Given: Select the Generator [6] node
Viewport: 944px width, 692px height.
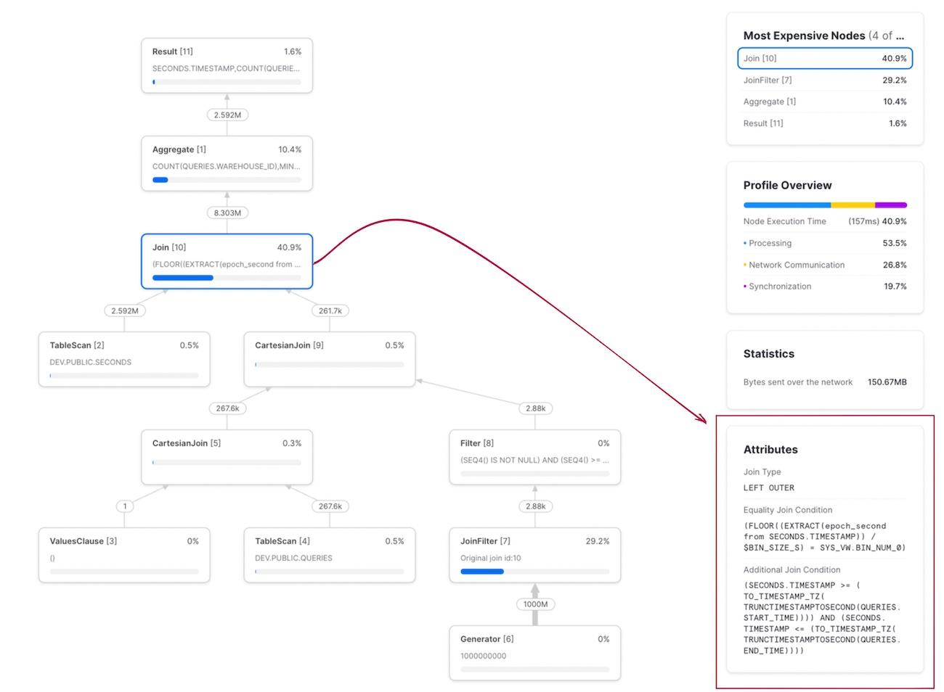Looking at the screenshot, I should click(535, 654).
